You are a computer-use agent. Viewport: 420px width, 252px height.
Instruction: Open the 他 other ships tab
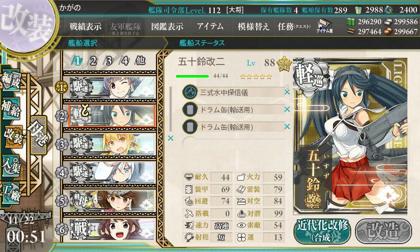[140, 61]
